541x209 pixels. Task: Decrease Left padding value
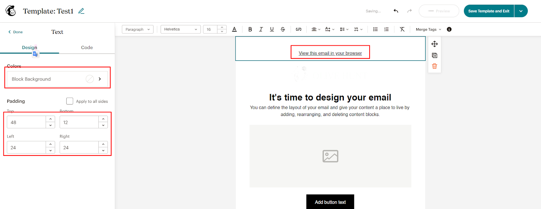pos(50,150)
